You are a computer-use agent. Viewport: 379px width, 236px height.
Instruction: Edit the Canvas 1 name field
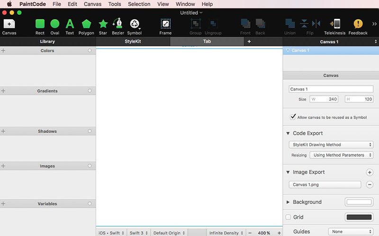point(331,89)
